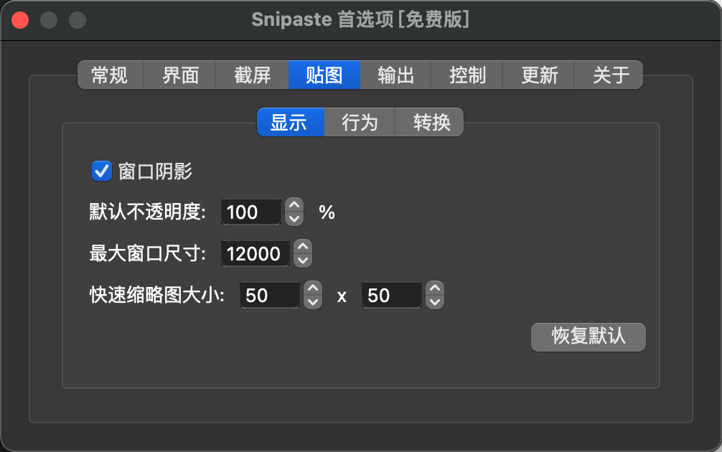Increase quick thumbnail width stepper

(x=312, y=288)
